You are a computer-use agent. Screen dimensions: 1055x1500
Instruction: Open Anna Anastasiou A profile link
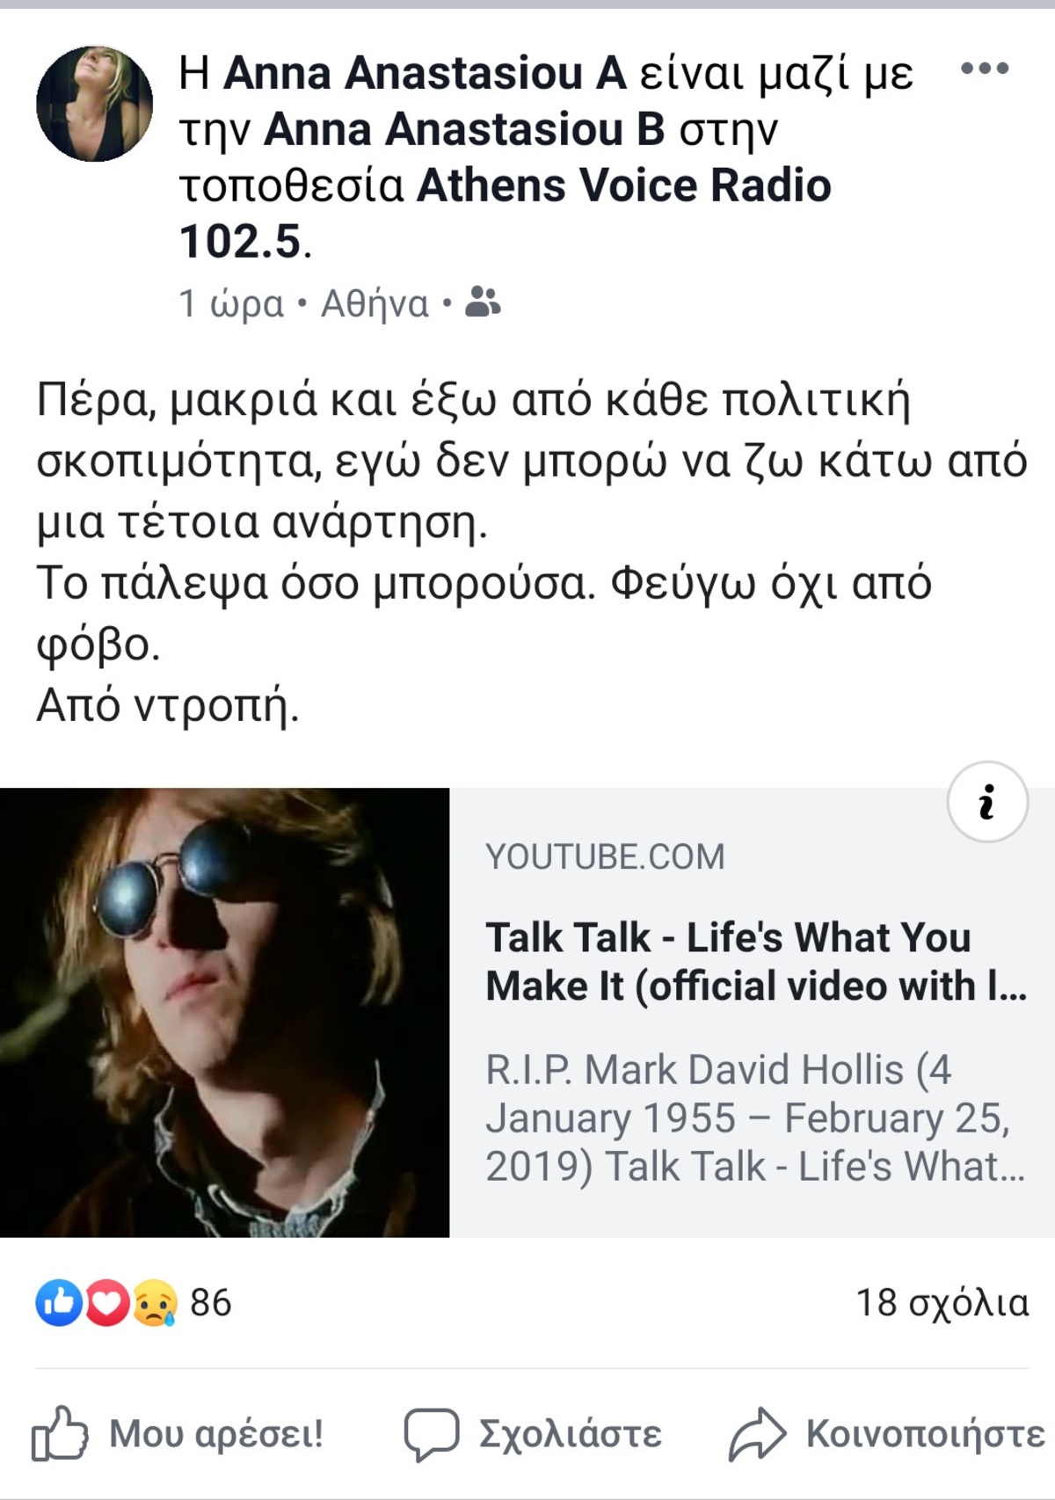tap(425, 73)
